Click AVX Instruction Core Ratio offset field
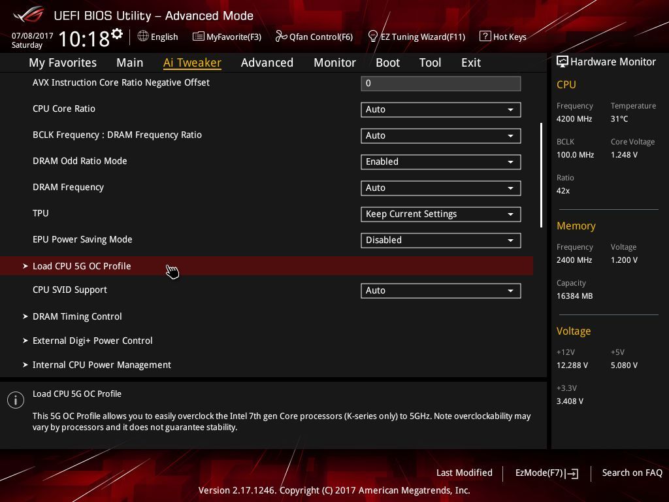Image resolution: width=669 pixels, height=502 pixels. pyautogui.click(x=441, y=83)
